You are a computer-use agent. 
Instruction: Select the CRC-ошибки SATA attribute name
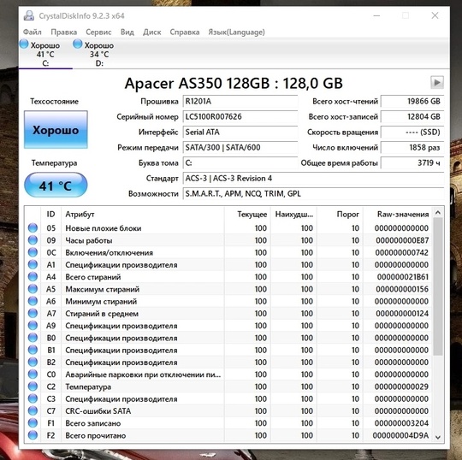click(98, 410)
